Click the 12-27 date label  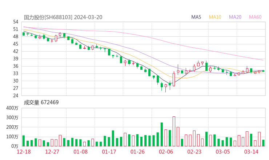52,152
